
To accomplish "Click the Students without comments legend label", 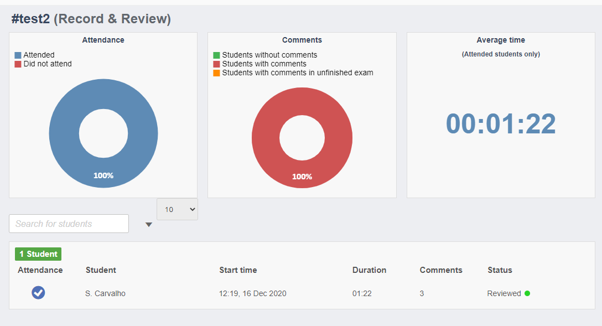I will tap(269, 55).
